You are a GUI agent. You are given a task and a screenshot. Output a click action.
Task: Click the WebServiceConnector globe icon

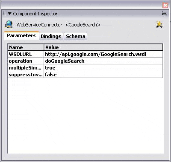(x=9, y=24)
